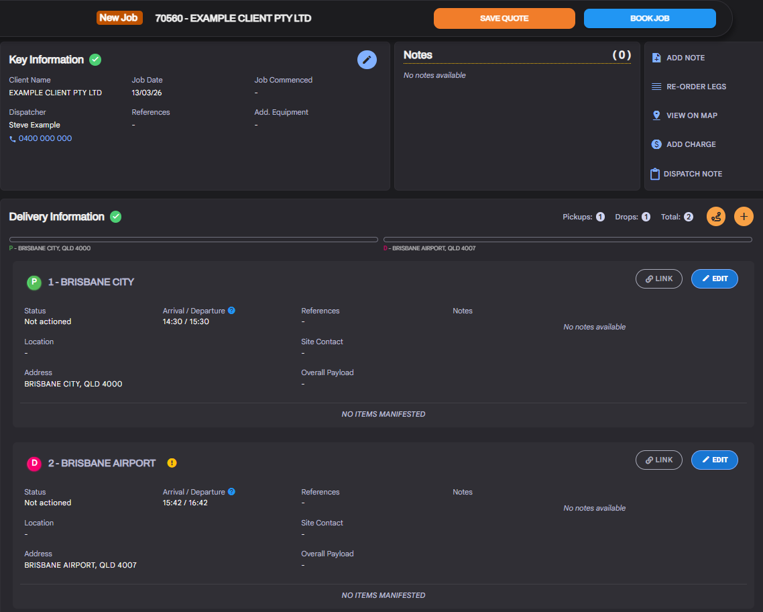Link the Brisbane City leg
Screen dimensions: 763x612
pos(659,279)
